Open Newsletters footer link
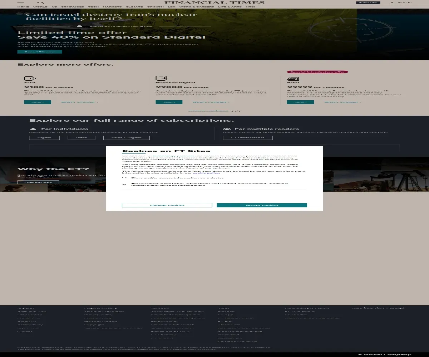 [230, 338]
